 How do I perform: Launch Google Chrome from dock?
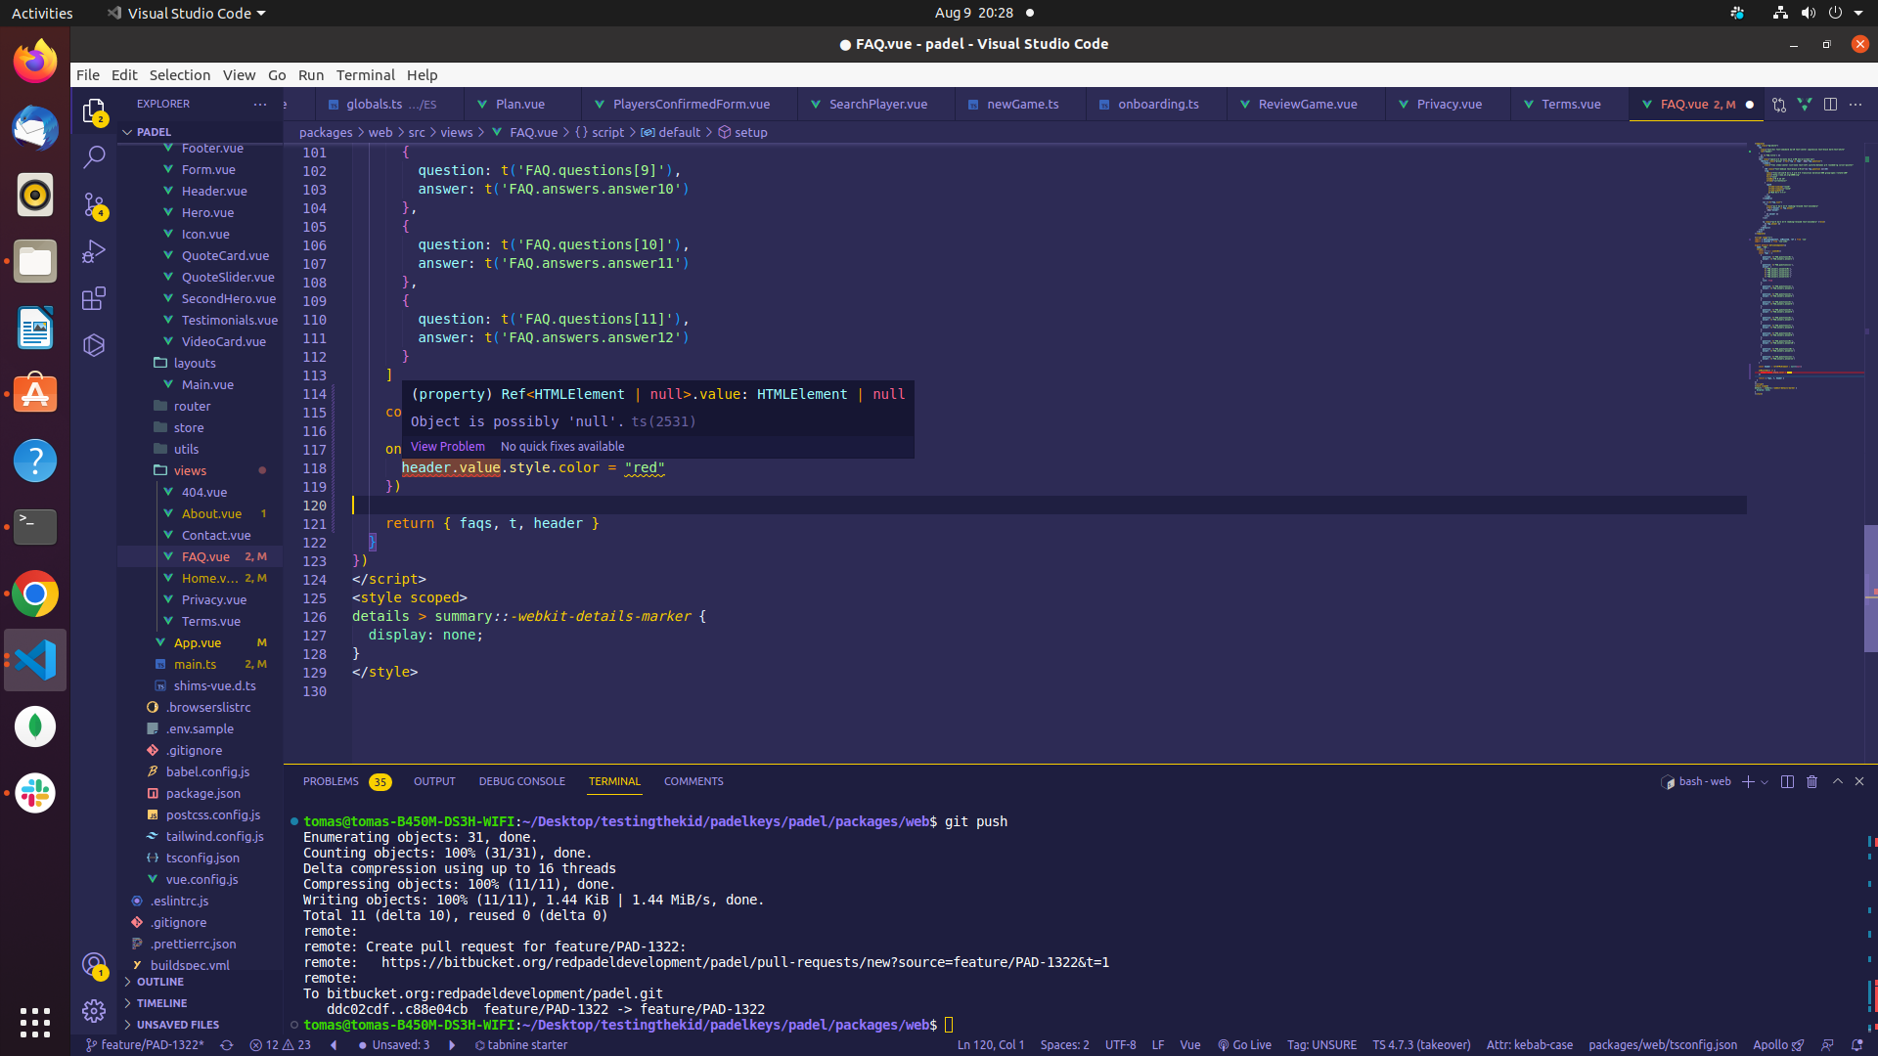coord(35,594)
